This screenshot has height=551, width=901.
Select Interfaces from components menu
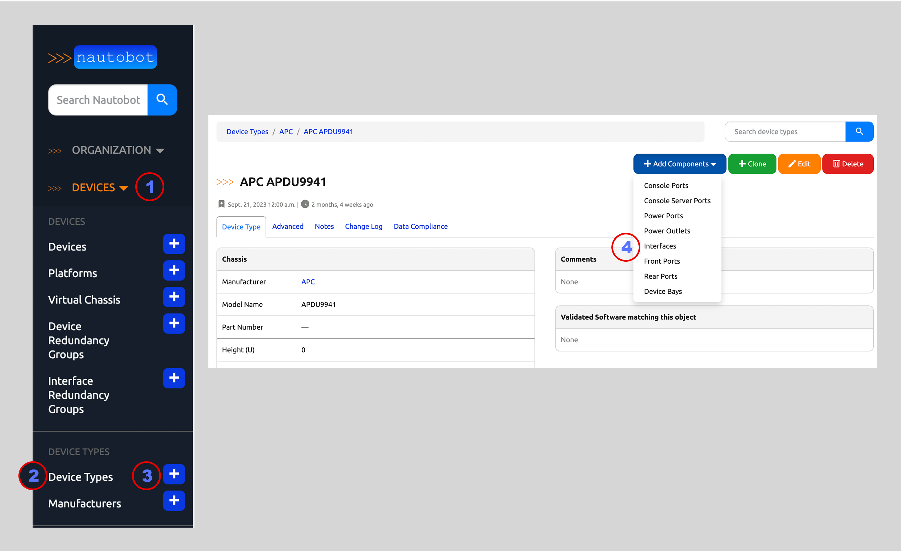tap(660, 246)
